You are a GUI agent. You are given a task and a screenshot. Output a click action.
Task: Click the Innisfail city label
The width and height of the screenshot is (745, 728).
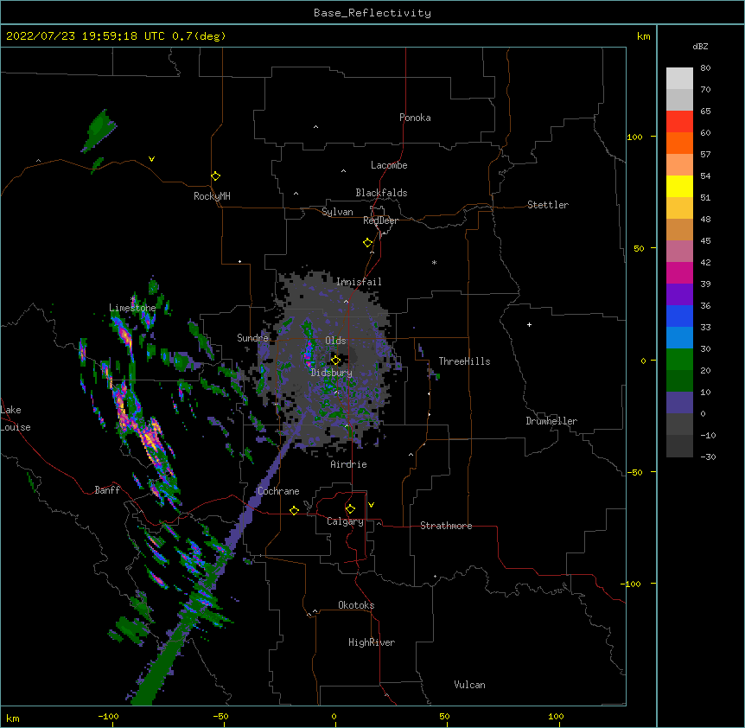[x=359, y=282]
